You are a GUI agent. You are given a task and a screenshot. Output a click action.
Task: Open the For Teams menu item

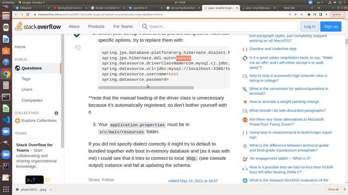click(123, 27)
